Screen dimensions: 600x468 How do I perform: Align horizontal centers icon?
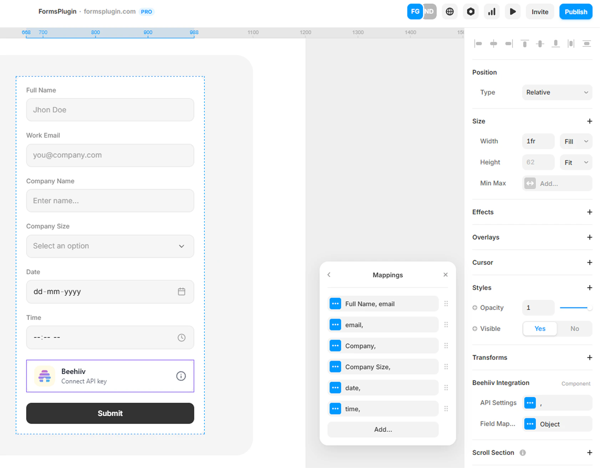click(493, 44)
